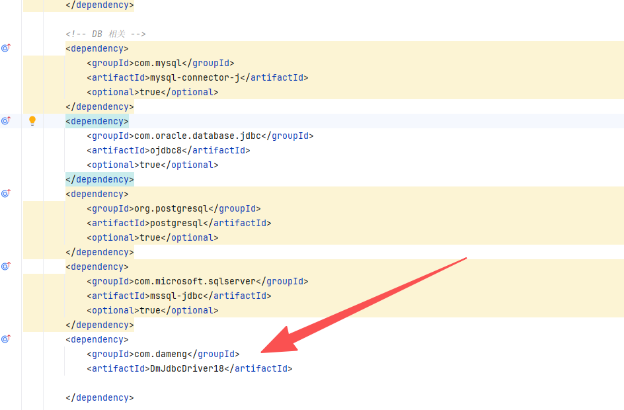The image size is (624, 410).
Task: Click highlighted closing dependency tag after ojdbc8 block
Action: coord(99,180)
